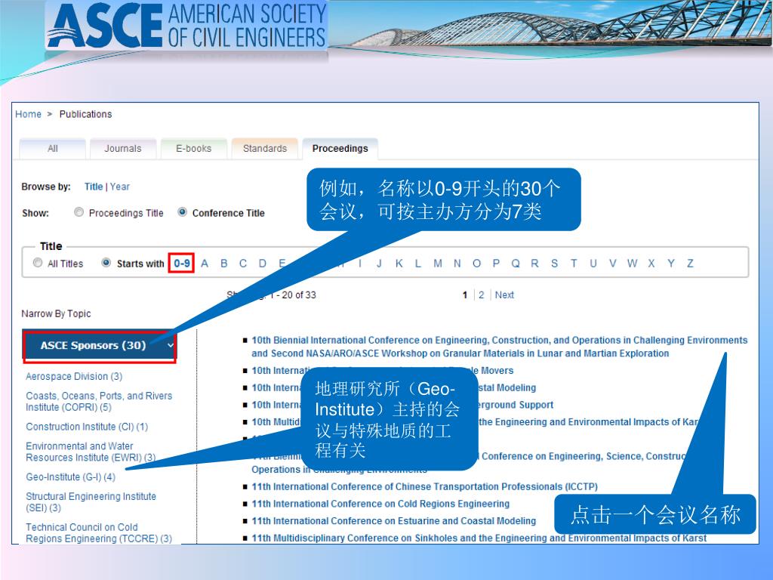Browse by Year link
This screenshot has width=773, height=580.
point(120,187)
